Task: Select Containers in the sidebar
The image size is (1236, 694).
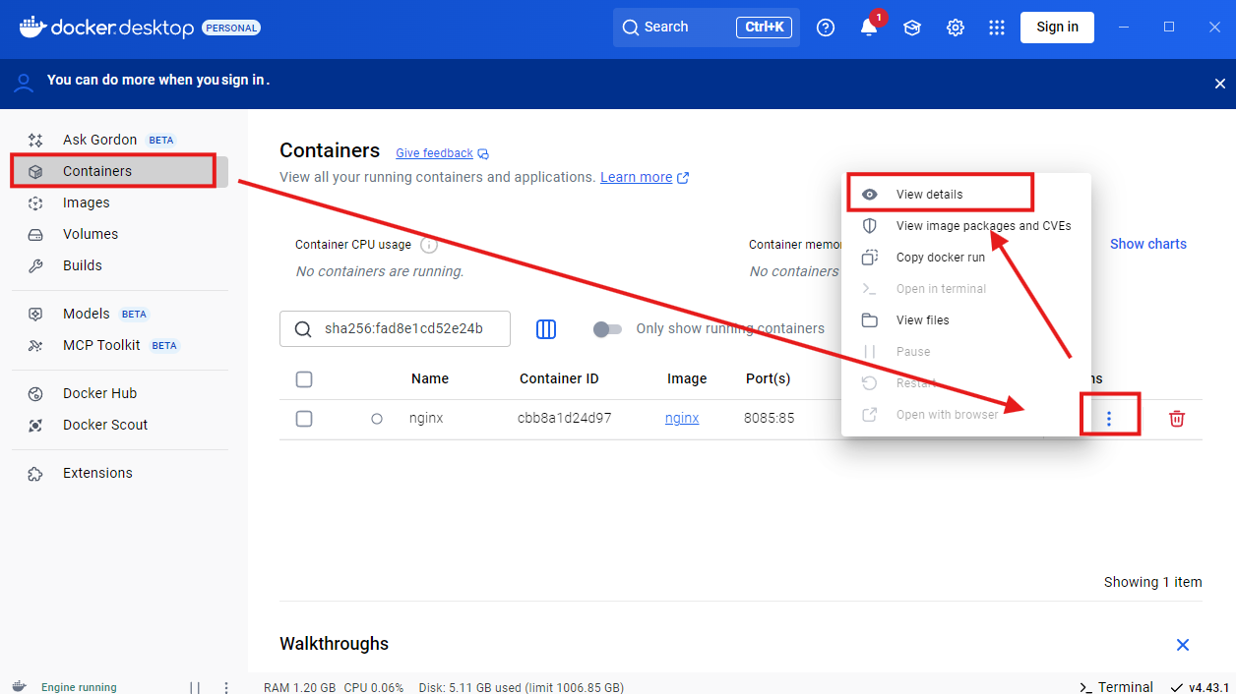Action: [x=119, y=171]
